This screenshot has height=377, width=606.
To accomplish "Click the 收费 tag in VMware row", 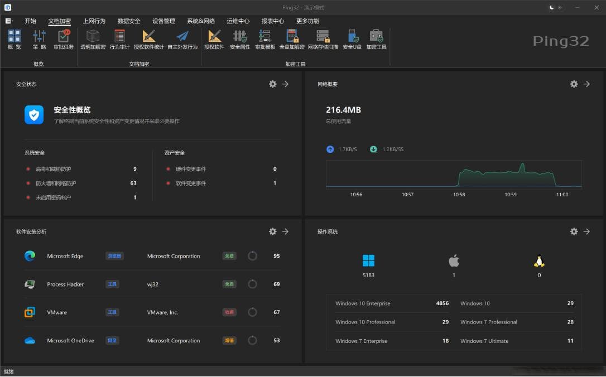I will tap(229, 312).
